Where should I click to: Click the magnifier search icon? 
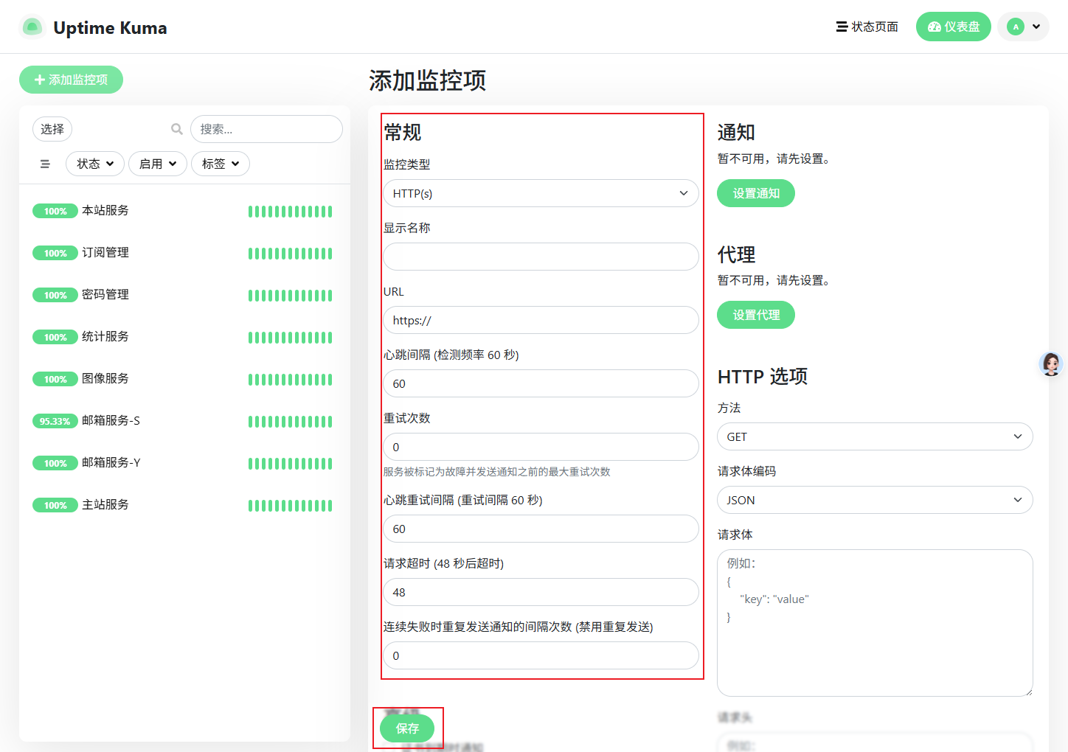coord(177,129)
